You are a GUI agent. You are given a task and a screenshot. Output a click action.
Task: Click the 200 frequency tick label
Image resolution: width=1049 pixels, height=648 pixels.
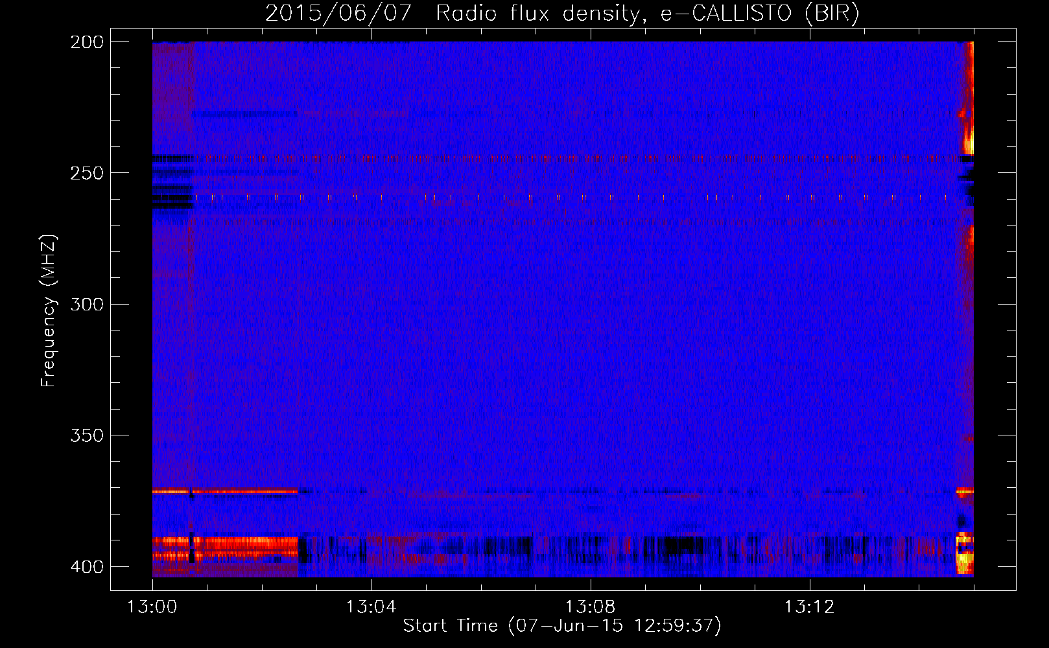tap(87, 42)
